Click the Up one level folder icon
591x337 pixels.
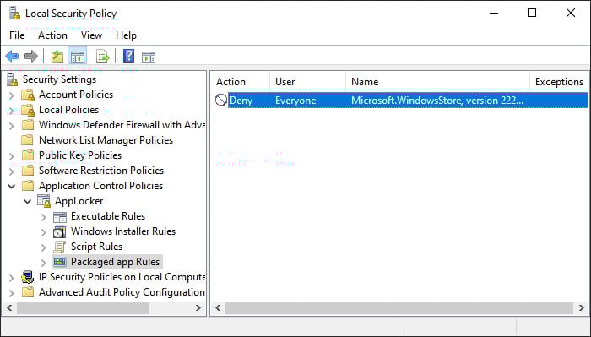tap(57, 57)
